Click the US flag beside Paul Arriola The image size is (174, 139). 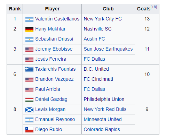(29, 90)
